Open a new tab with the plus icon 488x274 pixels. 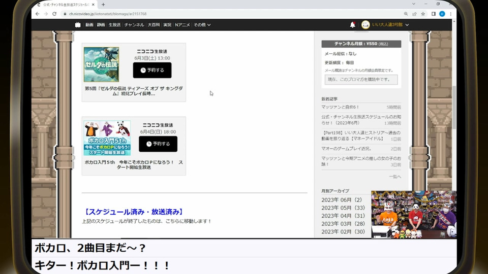103,5
